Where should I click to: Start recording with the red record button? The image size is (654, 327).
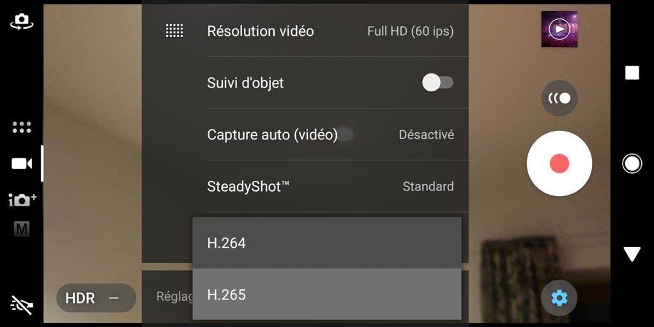[559, 163]
